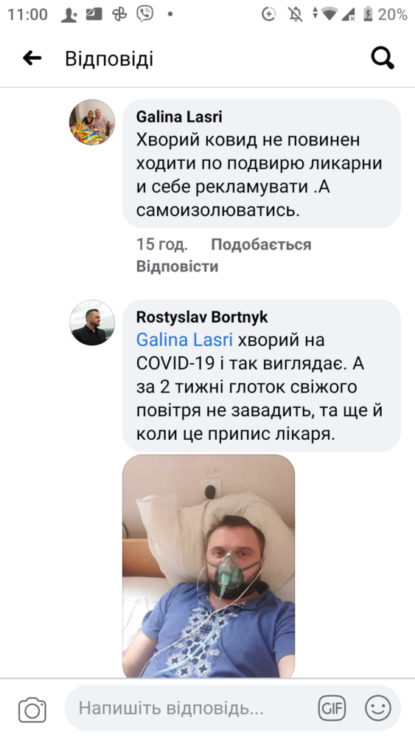Tap the Відповіді screen title
415x738 pixels.
[x=109, y=59]
